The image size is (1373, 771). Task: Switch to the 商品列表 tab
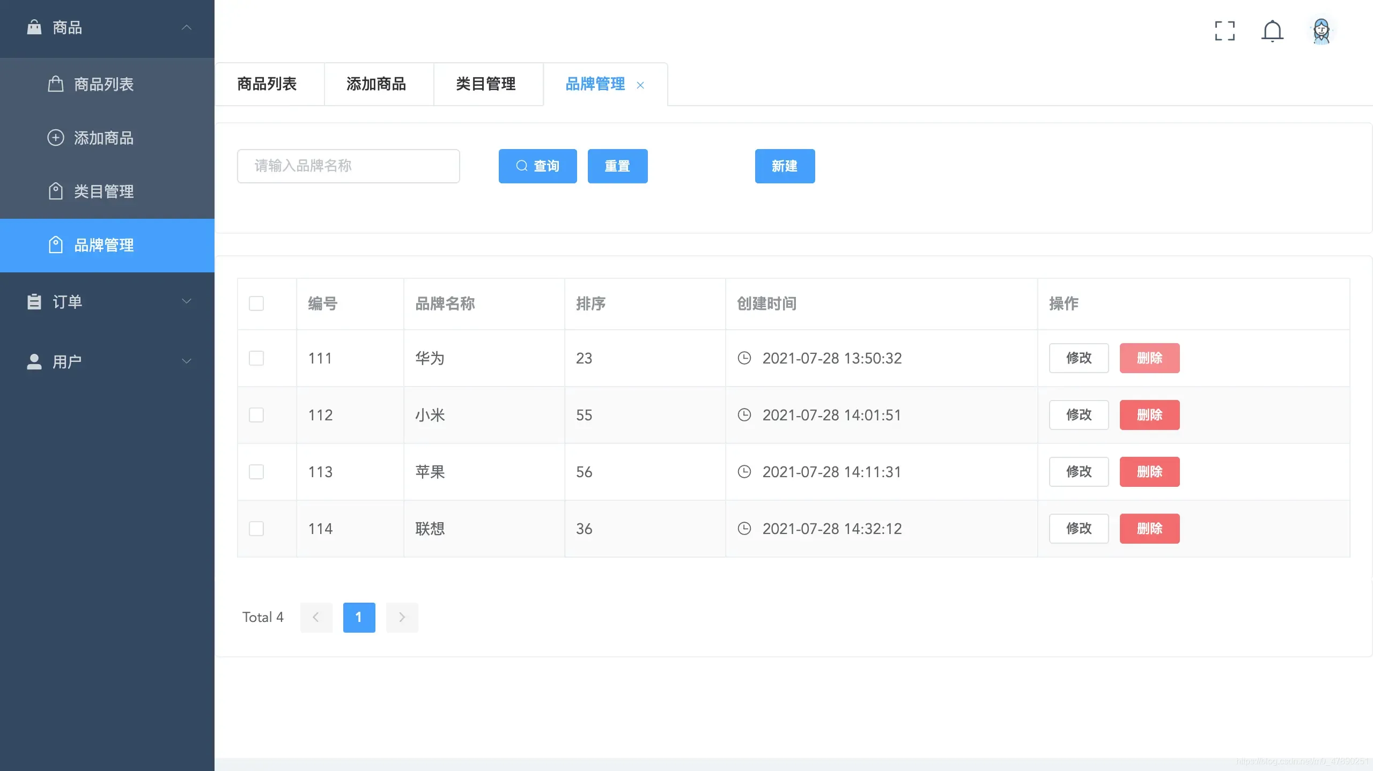point(269,84)
